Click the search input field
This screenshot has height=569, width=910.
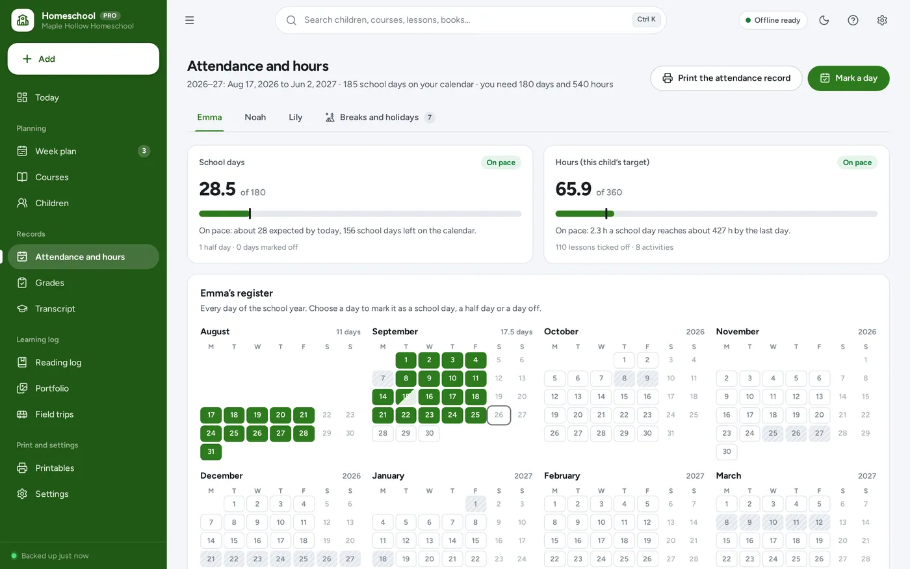(471, 20)
